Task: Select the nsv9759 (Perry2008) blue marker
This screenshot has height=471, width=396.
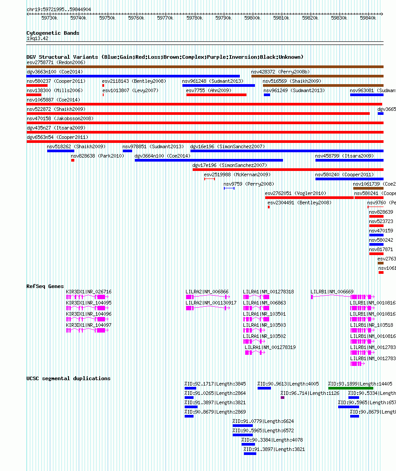Action: coord(229,188)
